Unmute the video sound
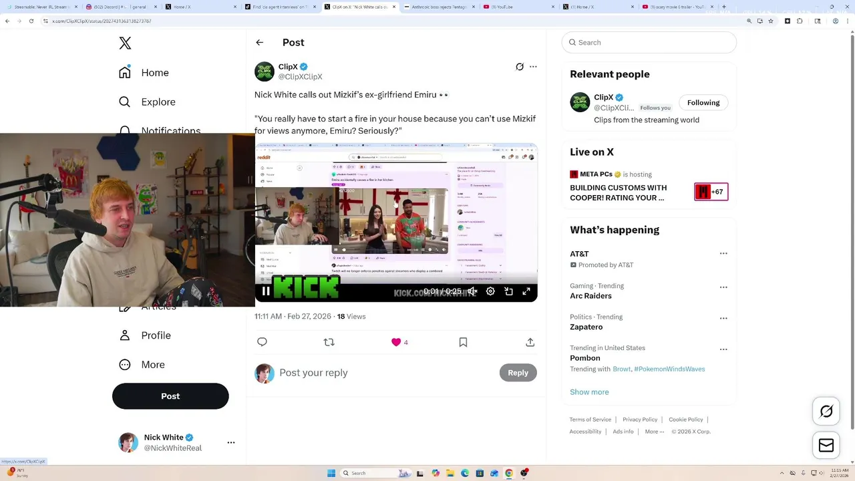 point(472,291)
